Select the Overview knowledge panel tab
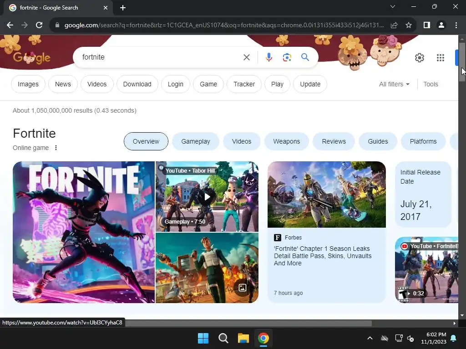466x349 pixels. pos(146,142)
